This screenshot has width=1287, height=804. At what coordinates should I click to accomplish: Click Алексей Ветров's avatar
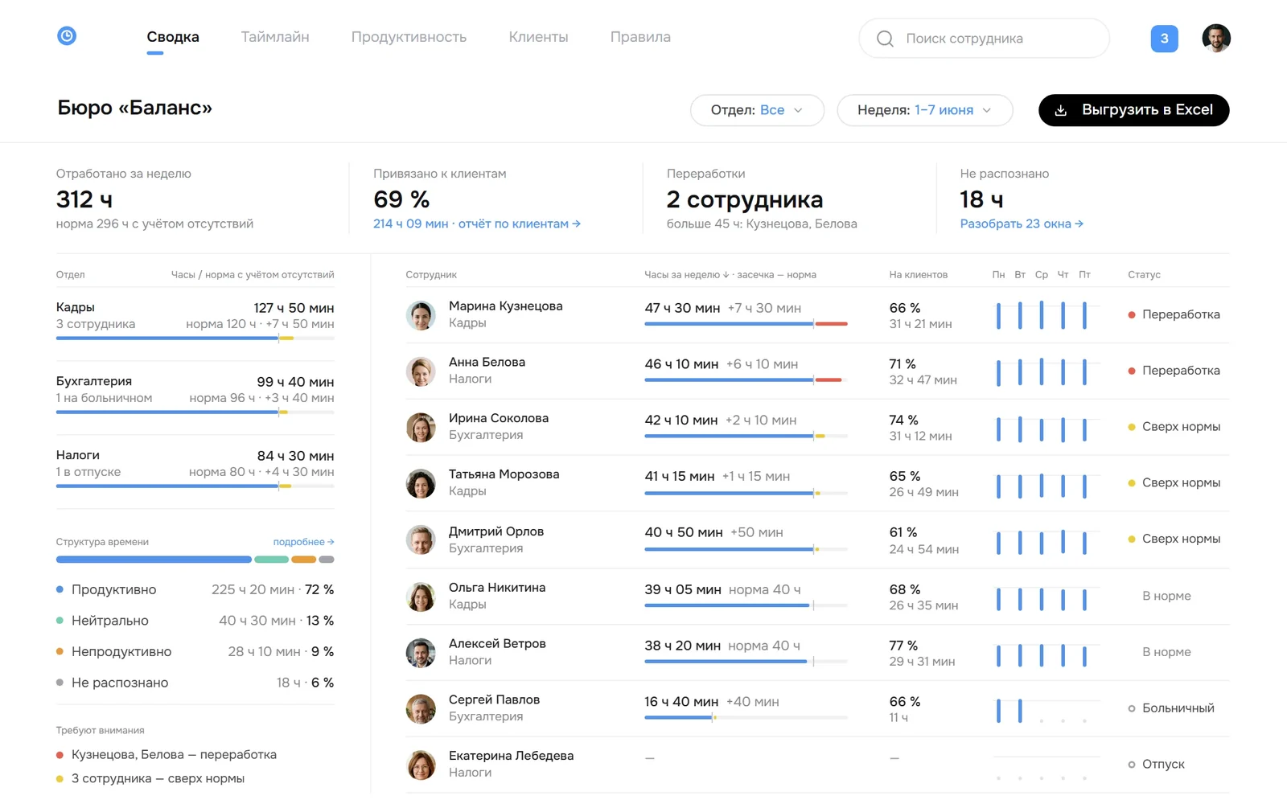click(x=421, y=653)
